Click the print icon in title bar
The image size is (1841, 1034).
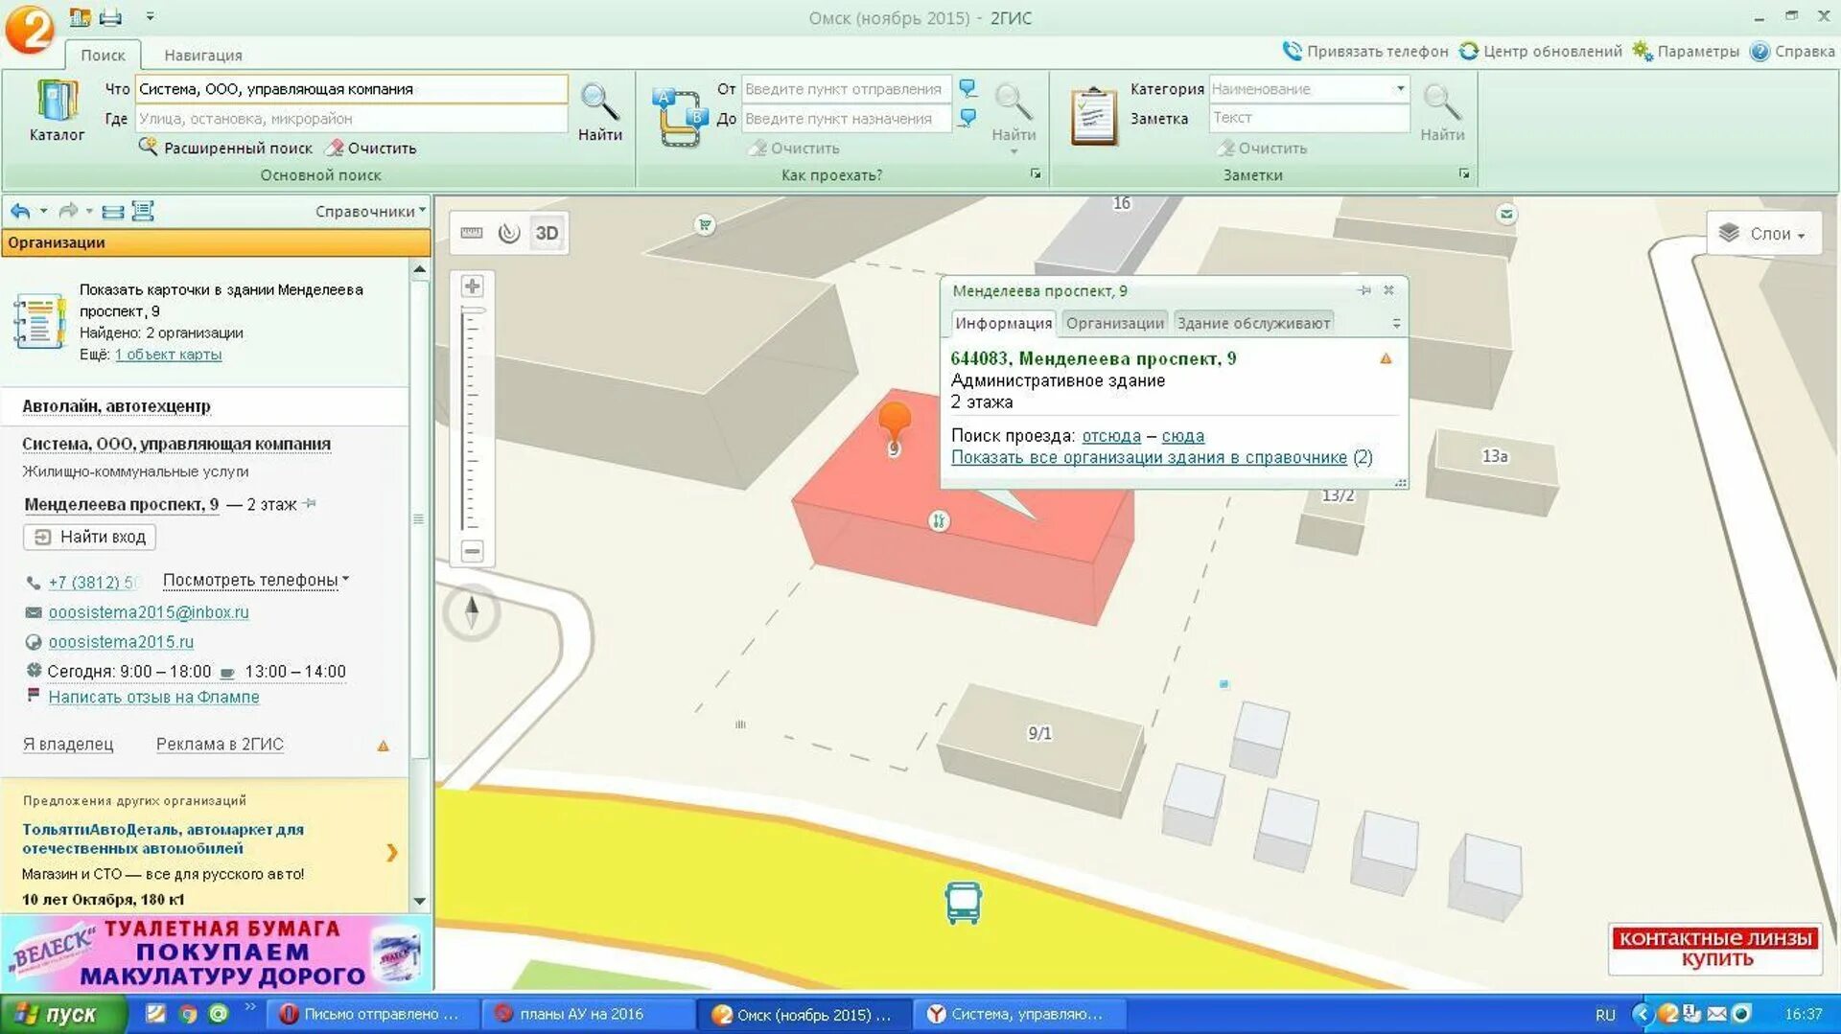(x=111, y=16)
